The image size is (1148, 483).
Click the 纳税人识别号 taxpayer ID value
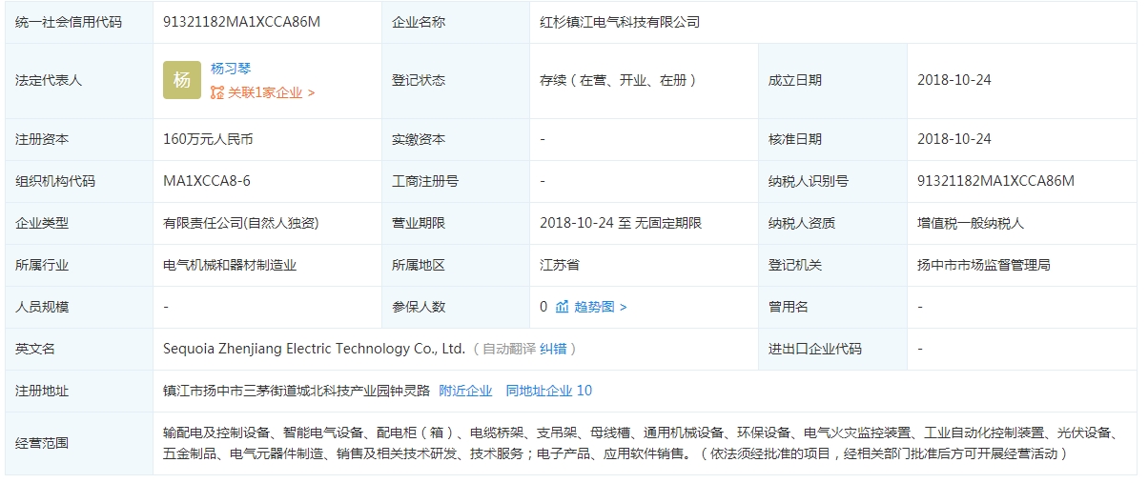point(995,181)
